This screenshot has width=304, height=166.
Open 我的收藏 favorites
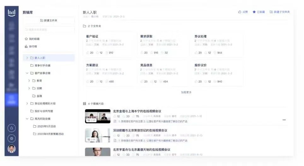[32, 39]
